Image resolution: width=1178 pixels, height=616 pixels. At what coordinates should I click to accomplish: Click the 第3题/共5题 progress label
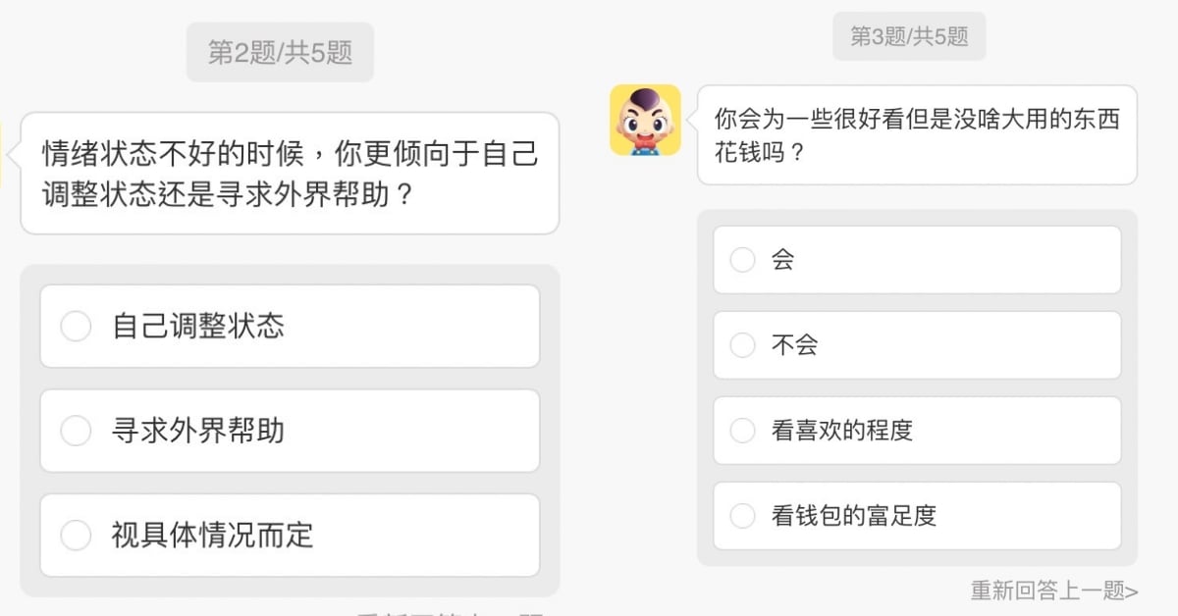(x=909, y=37)
